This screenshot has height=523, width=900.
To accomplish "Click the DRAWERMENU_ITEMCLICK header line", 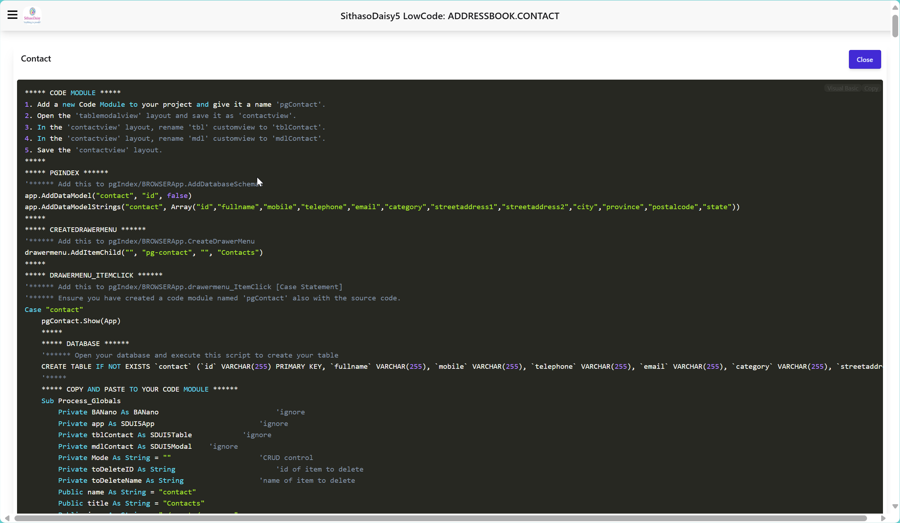I will [93, 275].
